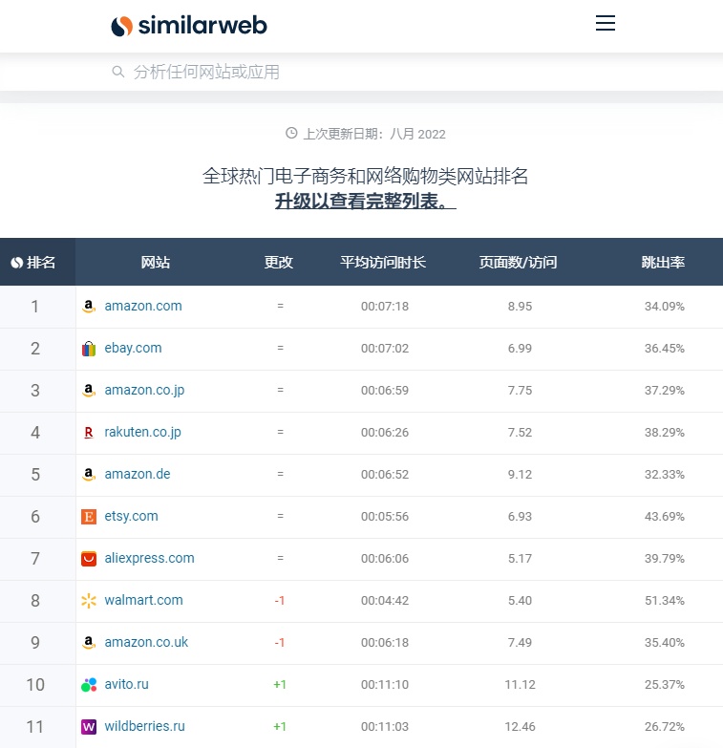Click the 全球热门电子商务和网络购物类网站排名 heading
This screenshot has width=723, height=748.
click(365, 176)
